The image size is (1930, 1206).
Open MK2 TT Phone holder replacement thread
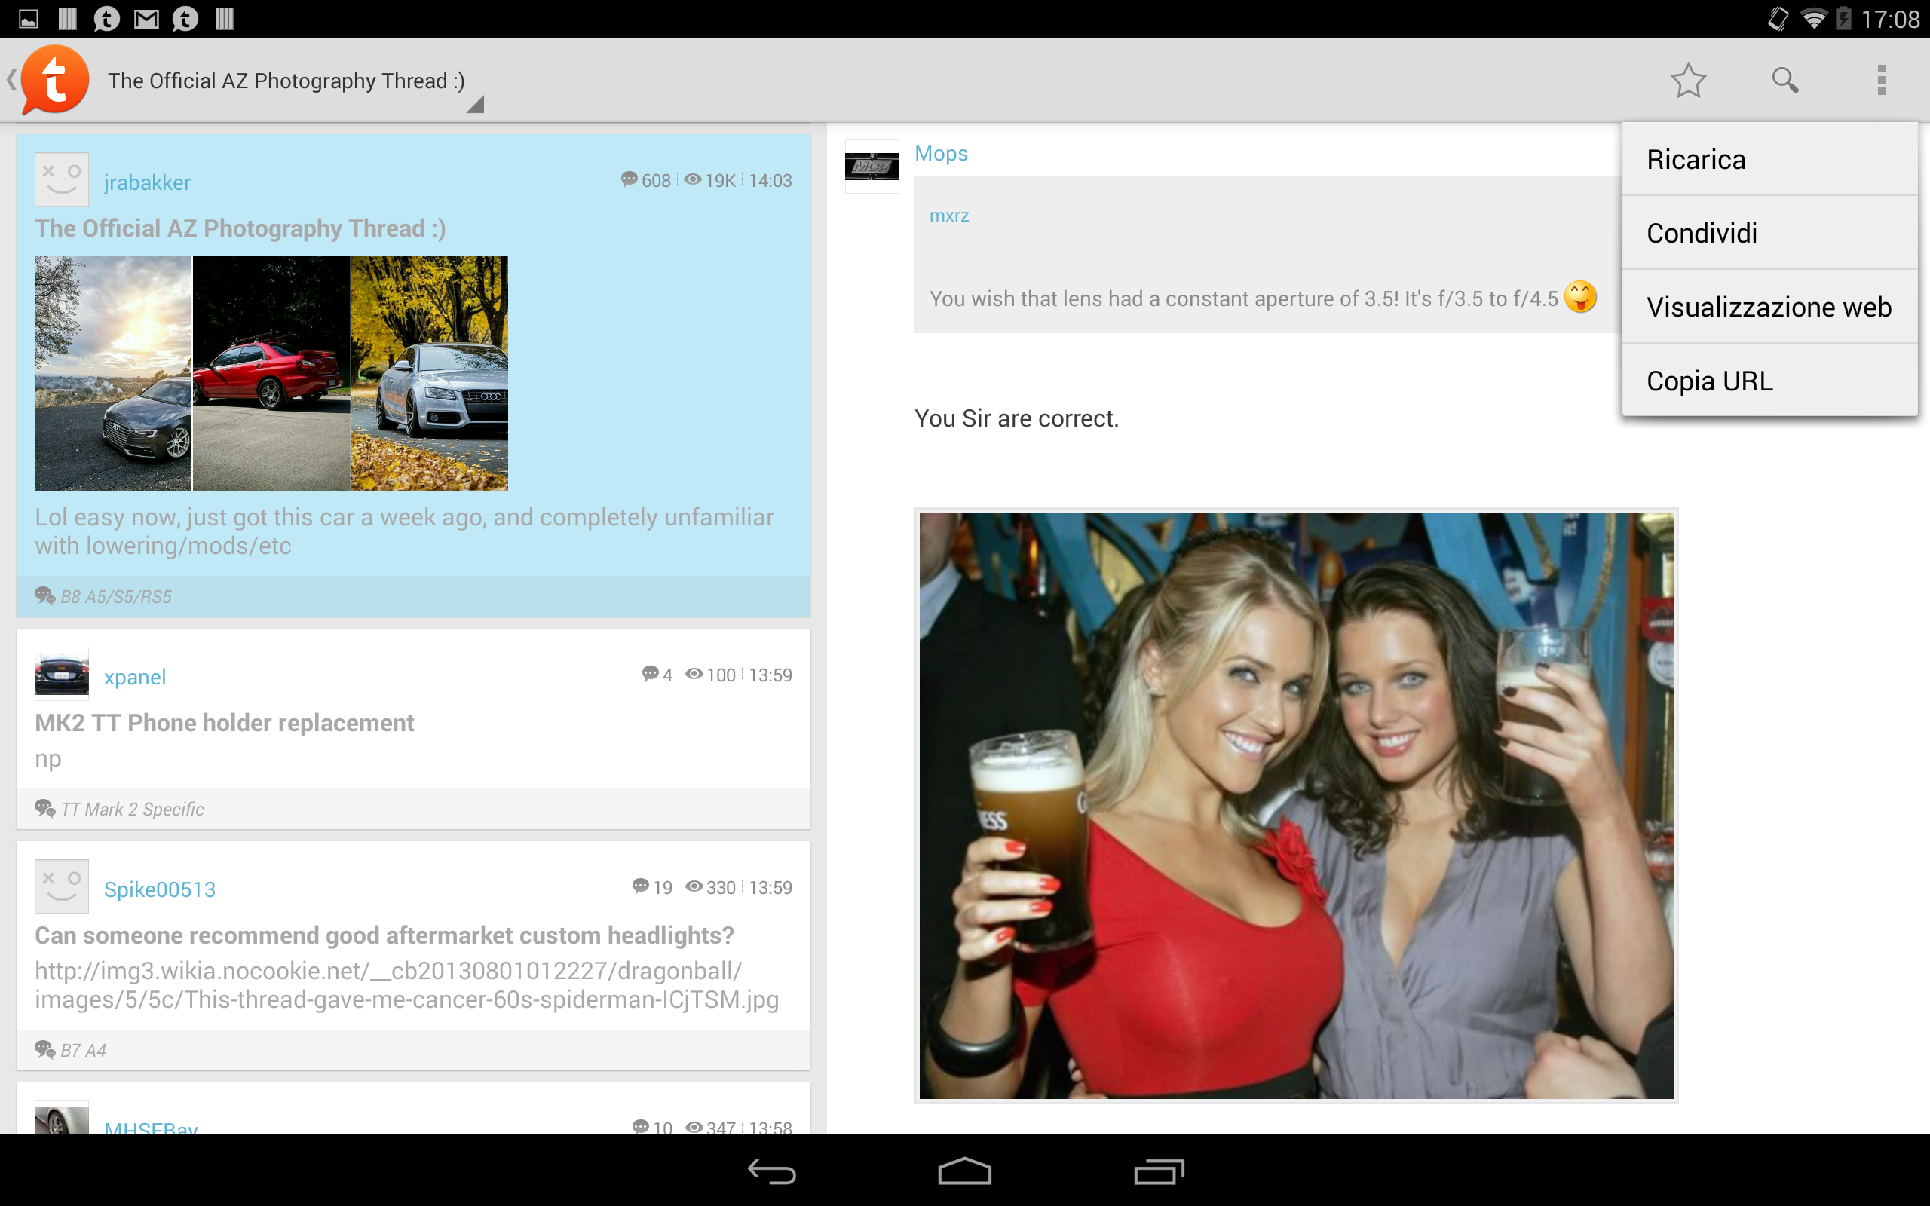[x=224, y=723]
